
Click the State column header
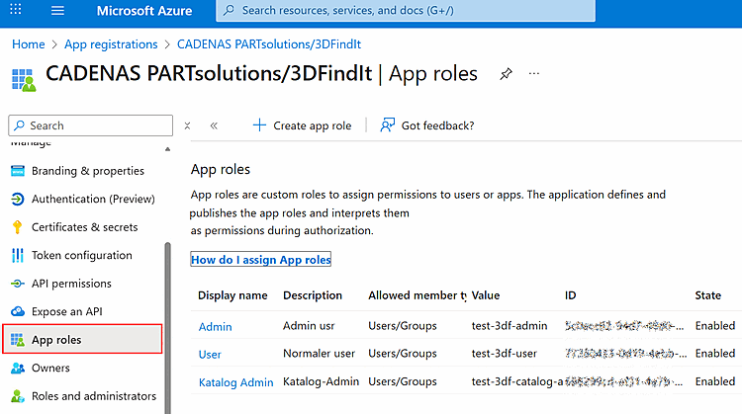[x=708, y=295]
